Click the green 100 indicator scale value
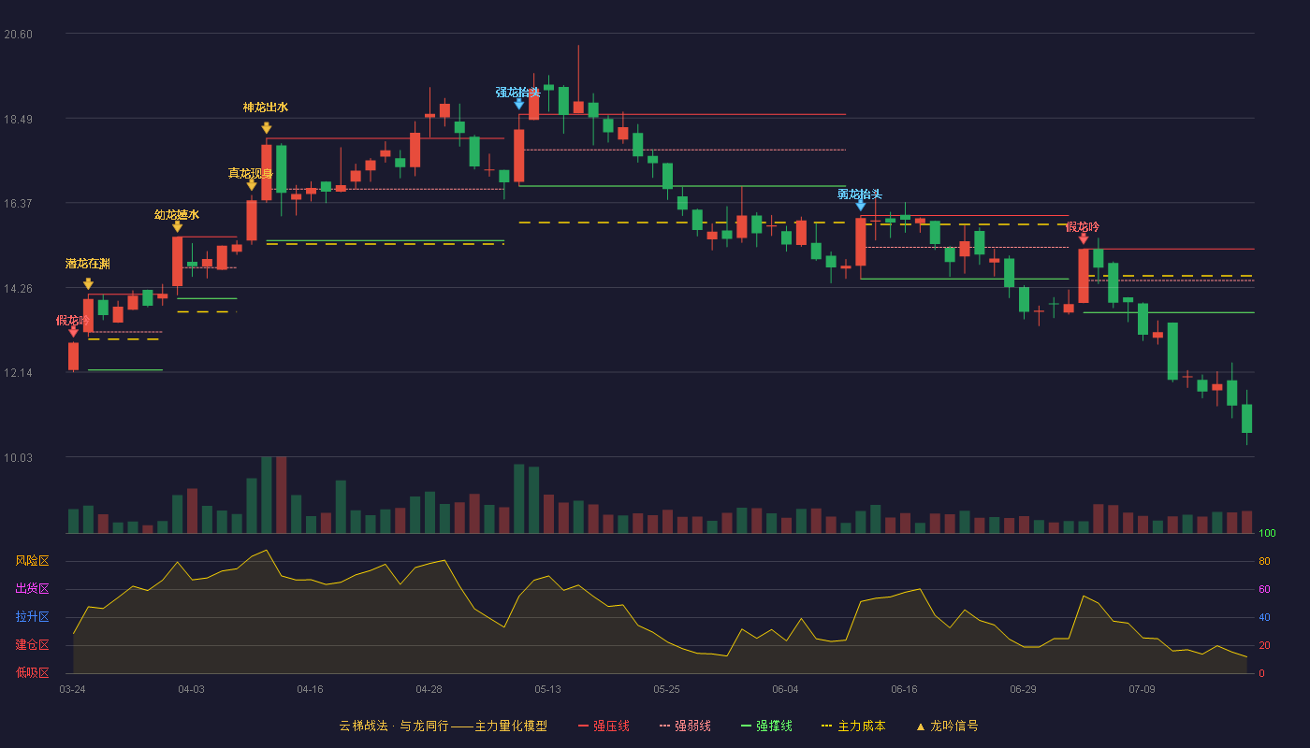The width and height of the screenshot is (1310, 748). pyautogui.click(x=1267, y=534)
